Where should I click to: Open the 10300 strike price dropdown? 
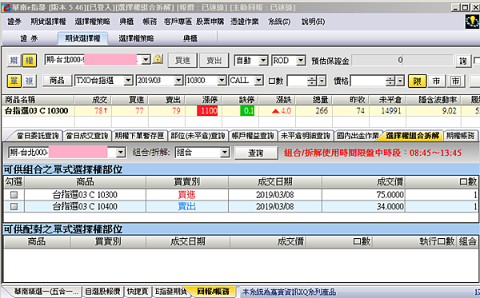(x=222, y=81)
